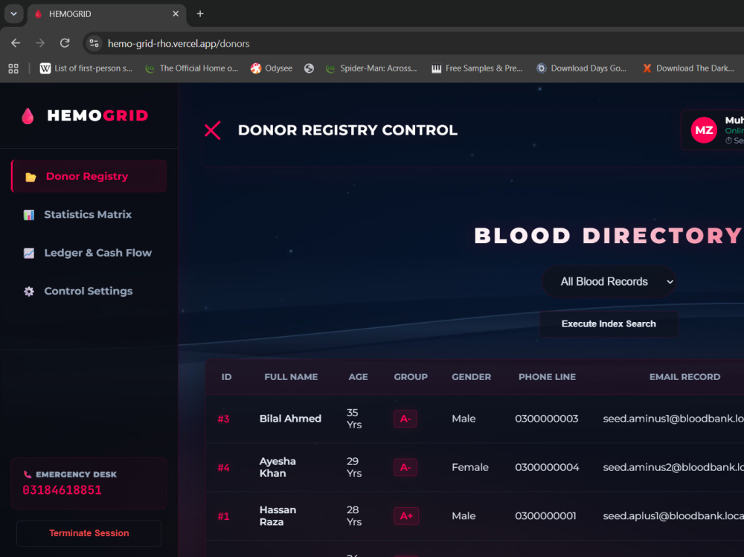Screen dimensions: 744x557
Task: Click phone number 0300000001
Action: coord(545,515)
